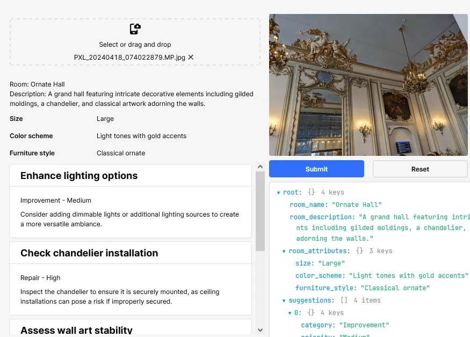Collapse the room_attributes node
Screen dimensions: 470x337
point(284,251)
